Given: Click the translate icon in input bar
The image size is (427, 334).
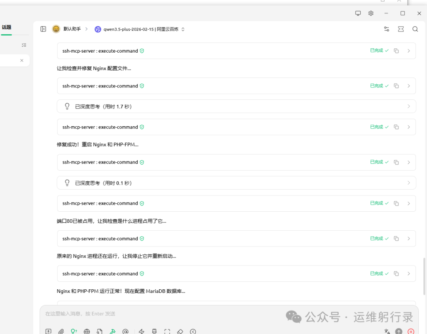Looking at the screenshot, I should pos(387,331).
